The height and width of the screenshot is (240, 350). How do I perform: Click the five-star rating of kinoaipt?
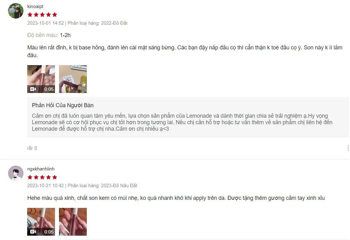(x=42, y=15)
